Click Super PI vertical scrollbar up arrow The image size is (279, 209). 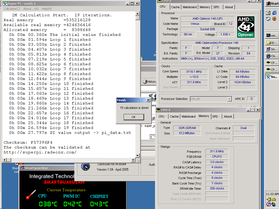coord(137,14)
